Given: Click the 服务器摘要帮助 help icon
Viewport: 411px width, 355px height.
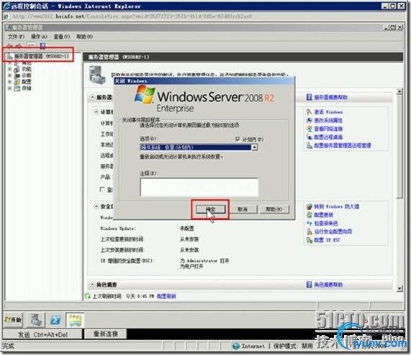Looking at the screenshot, I should [309, 97].
